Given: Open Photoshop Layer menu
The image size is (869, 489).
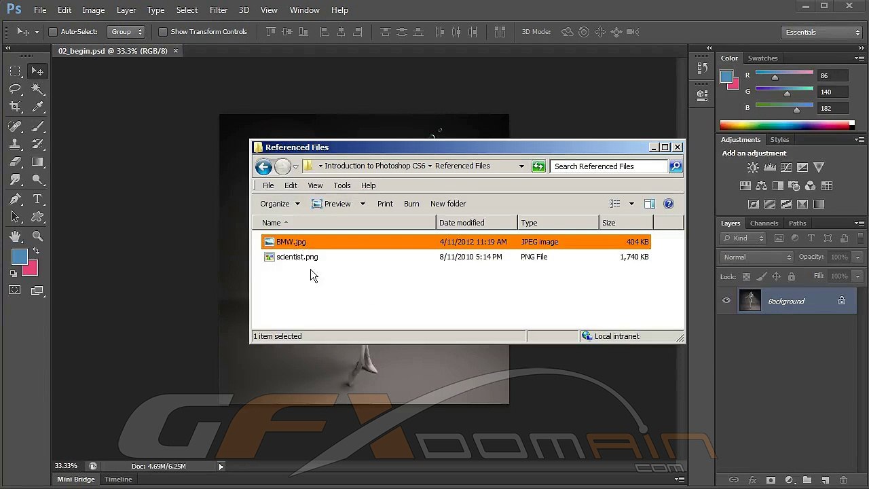Looking at the screenshot, I should pyautogui.click(x=126, y=10).
